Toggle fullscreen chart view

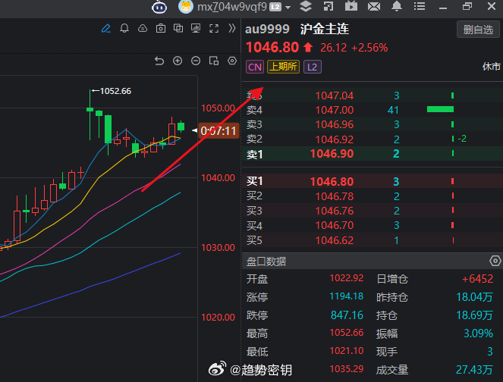click(x=214, y=29)
